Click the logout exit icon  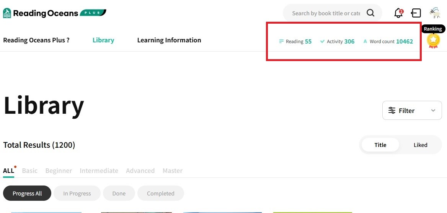416,13
